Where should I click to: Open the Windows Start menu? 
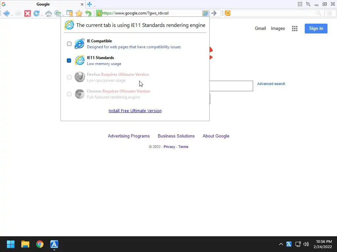point(11,244)
